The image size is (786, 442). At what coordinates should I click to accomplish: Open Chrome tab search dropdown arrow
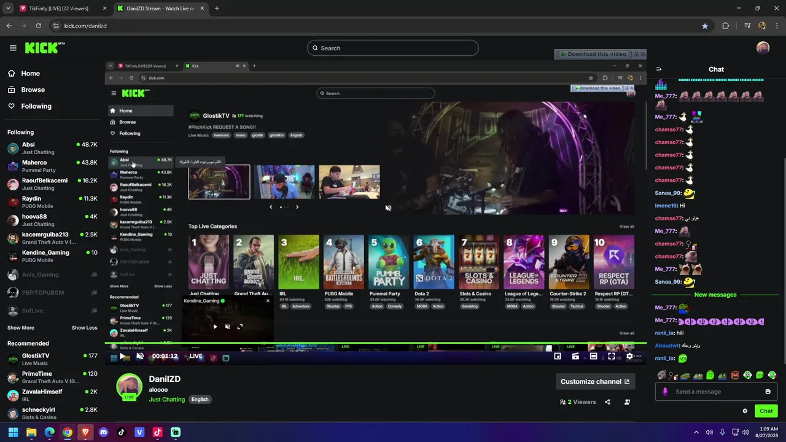tap(8, 9)
